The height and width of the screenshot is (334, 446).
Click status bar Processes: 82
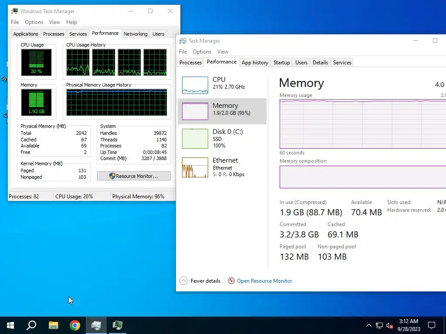click(24, 197)
